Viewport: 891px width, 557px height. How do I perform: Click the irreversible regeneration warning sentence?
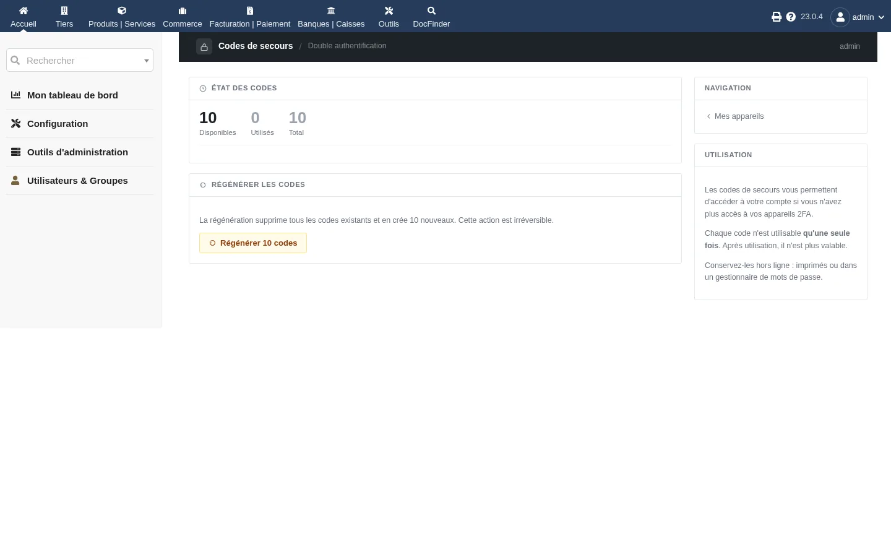point(376,220)
